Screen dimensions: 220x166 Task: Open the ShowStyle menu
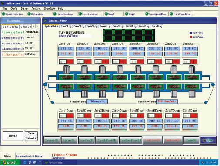(50, 9)
